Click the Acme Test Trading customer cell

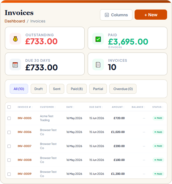47,118
